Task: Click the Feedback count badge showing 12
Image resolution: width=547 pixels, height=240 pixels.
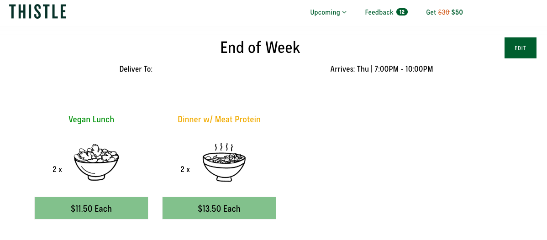Action: click(x=402, y=12)
